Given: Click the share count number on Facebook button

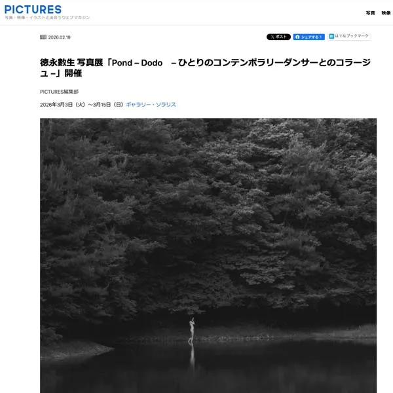Looking at the screenshot, I should coord(320,37).
